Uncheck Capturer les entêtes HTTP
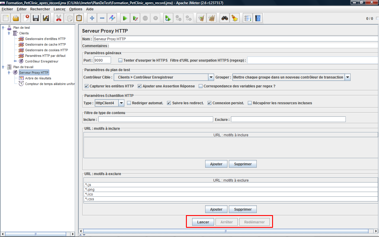This screenshot has height=237, width=379. (x=87, y=86)
